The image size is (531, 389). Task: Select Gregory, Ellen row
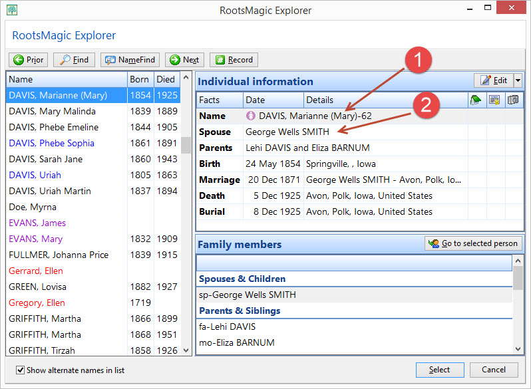point(93,303)
